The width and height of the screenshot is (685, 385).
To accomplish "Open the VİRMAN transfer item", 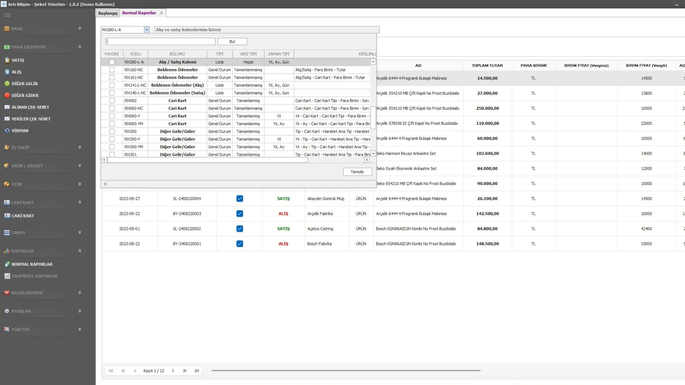I will [20, 131].
